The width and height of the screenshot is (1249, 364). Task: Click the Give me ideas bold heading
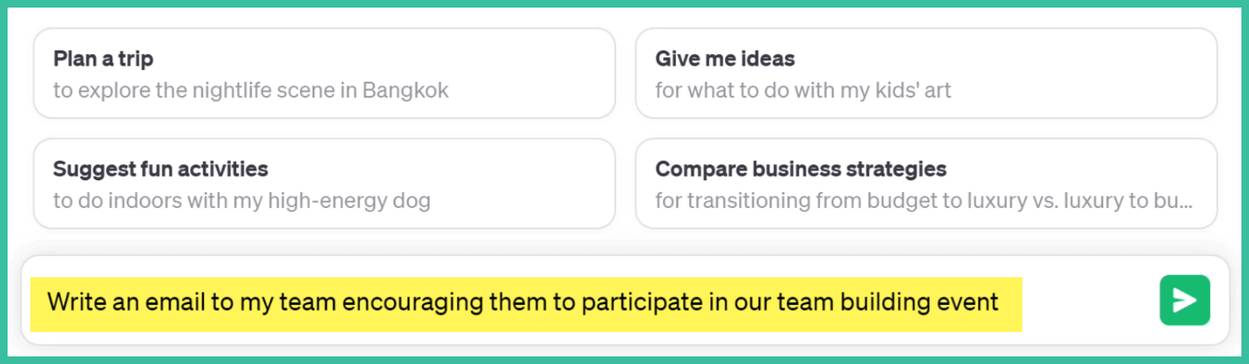[725, 59]
